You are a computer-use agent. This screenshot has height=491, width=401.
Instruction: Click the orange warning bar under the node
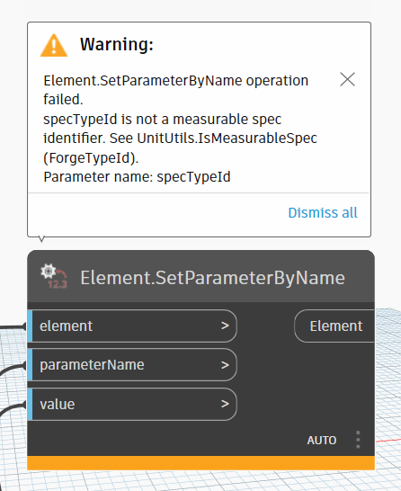(201, 463)
